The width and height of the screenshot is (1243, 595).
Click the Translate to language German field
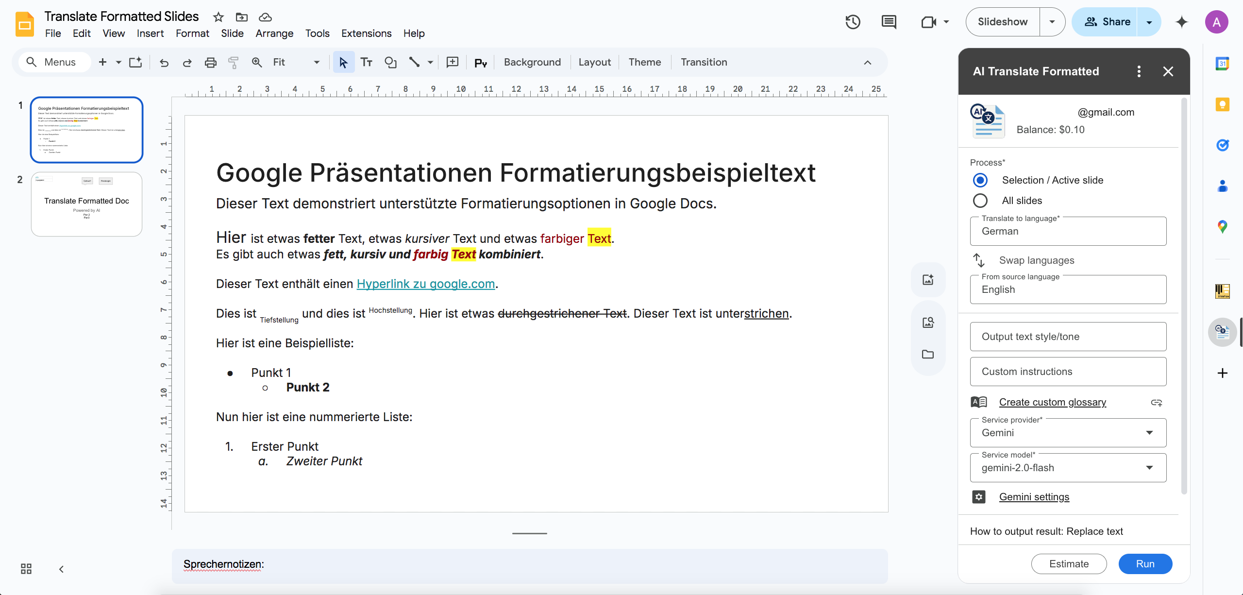tap(1068, 231)
